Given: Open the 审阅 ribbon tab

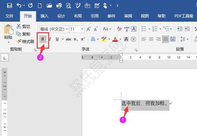Looking at the screenshot, I should (128, 16).
